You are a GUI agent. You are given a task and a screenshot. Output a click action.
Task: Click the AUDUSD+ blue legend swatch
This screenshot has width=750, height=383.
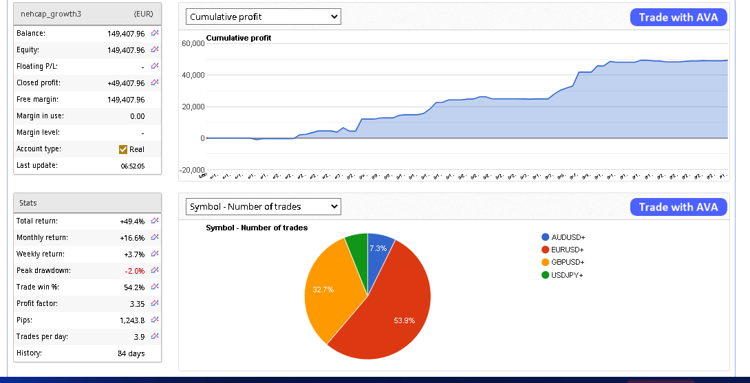(546, 237)
